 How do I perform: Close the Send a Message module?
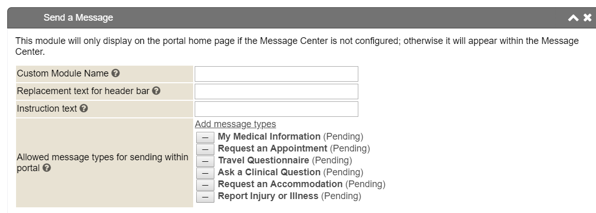pyautogui.click(x=587, y=18)
